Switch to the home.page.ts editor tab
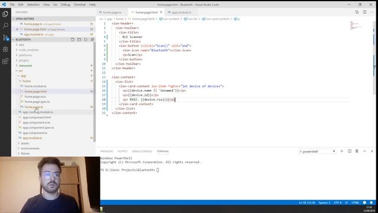 pos(112,12)
